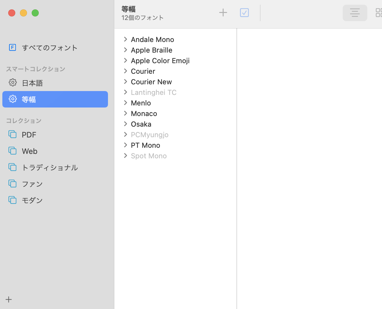Toggle the enable font checkbox in toolbar
The height and width of the screenshot is (309, 382).
click(244, 13)
